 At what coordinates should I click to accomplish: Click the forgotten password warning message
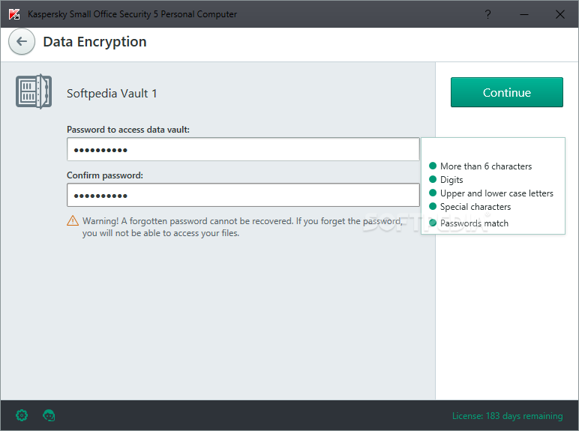(242, 227)
